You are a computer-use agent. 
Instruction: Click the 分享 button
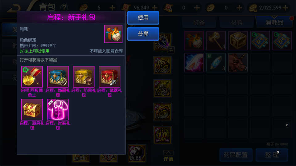[143, 34]
